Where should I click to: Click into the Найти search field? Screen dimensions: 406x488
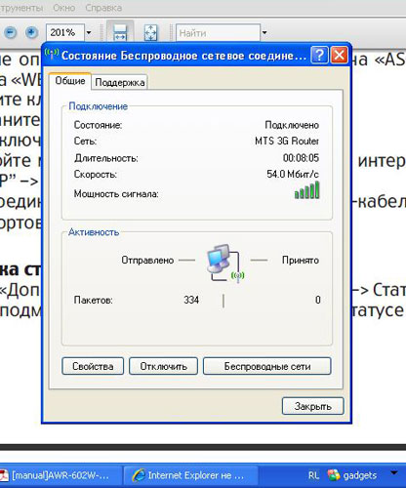click(x=218, y=32)
